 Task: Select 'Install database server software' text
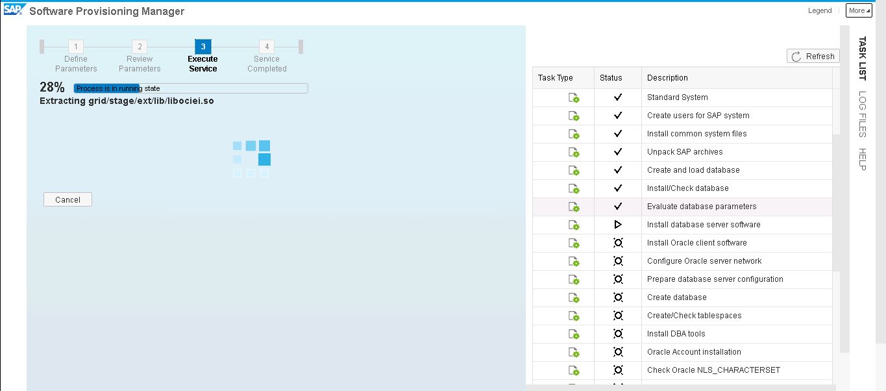click(704, 225)
